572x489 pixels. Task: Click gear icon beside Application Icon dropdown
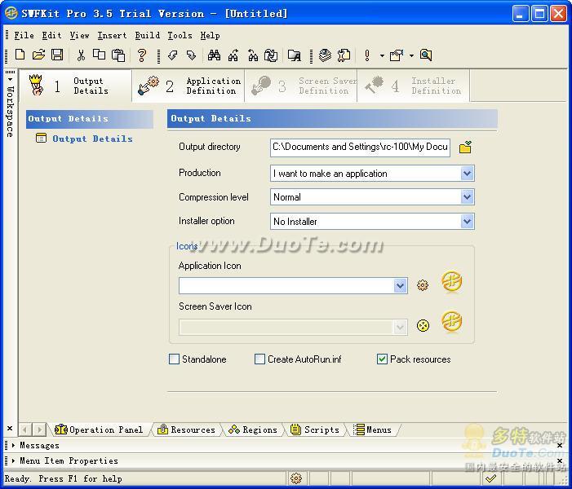click(423, 285)
